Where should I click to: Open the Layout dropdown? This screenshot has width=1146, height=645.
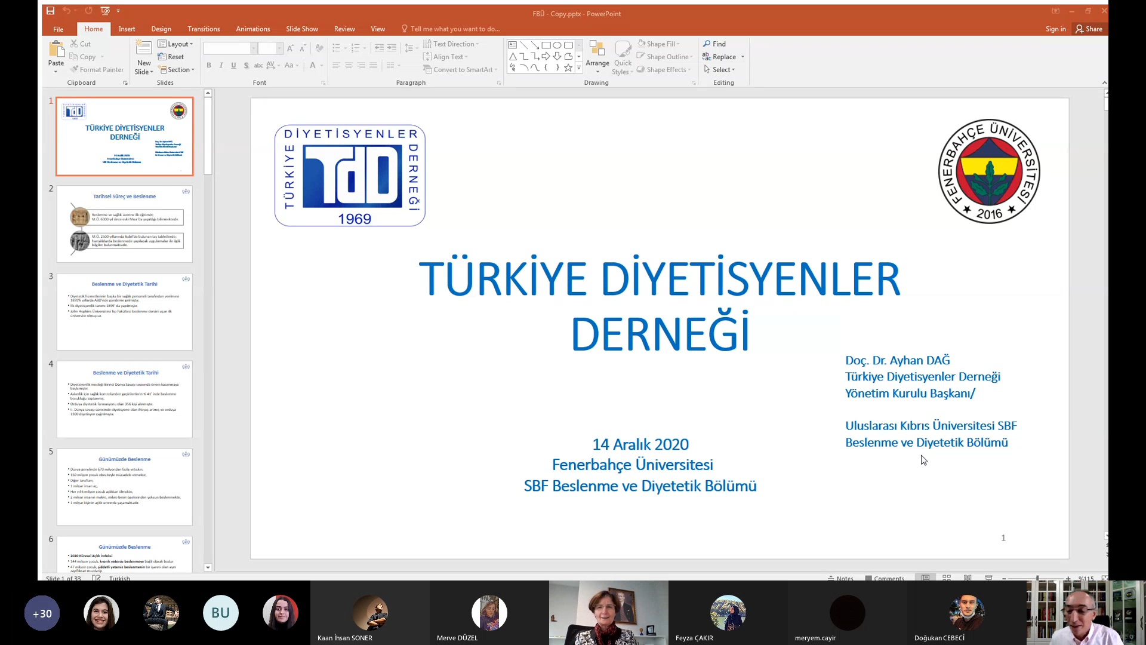[175, 44]
